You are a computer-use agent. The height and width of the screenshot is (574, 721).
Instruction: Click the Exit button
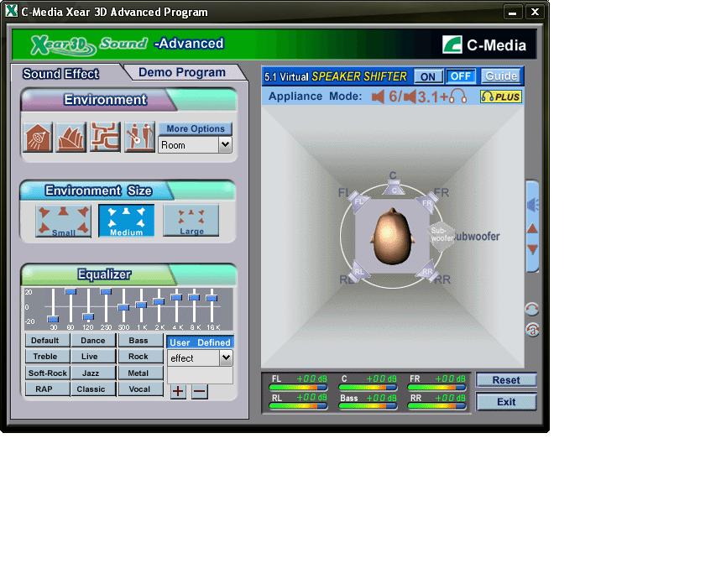(x=506, y=402)
